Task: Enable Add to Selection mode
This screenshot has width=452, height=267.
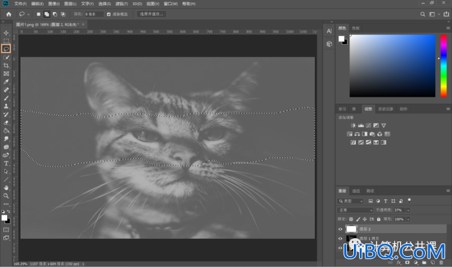Action: (46, 14)
